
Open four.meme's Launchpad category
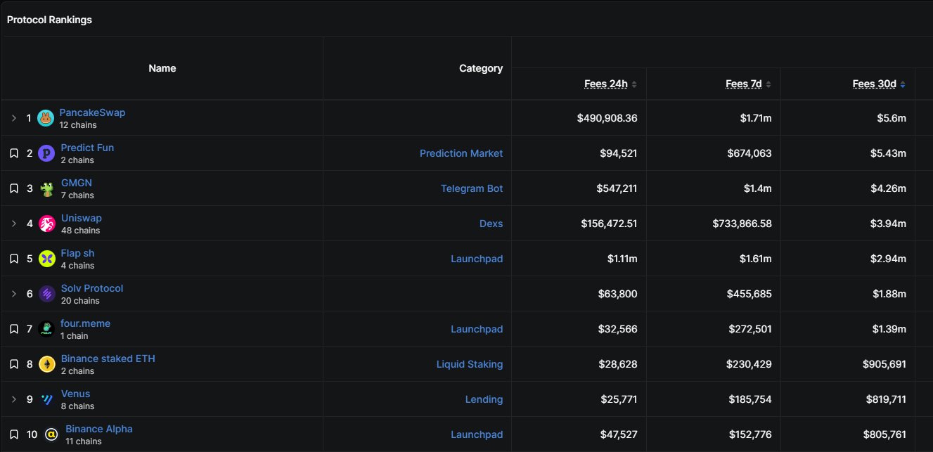point(477,329)
